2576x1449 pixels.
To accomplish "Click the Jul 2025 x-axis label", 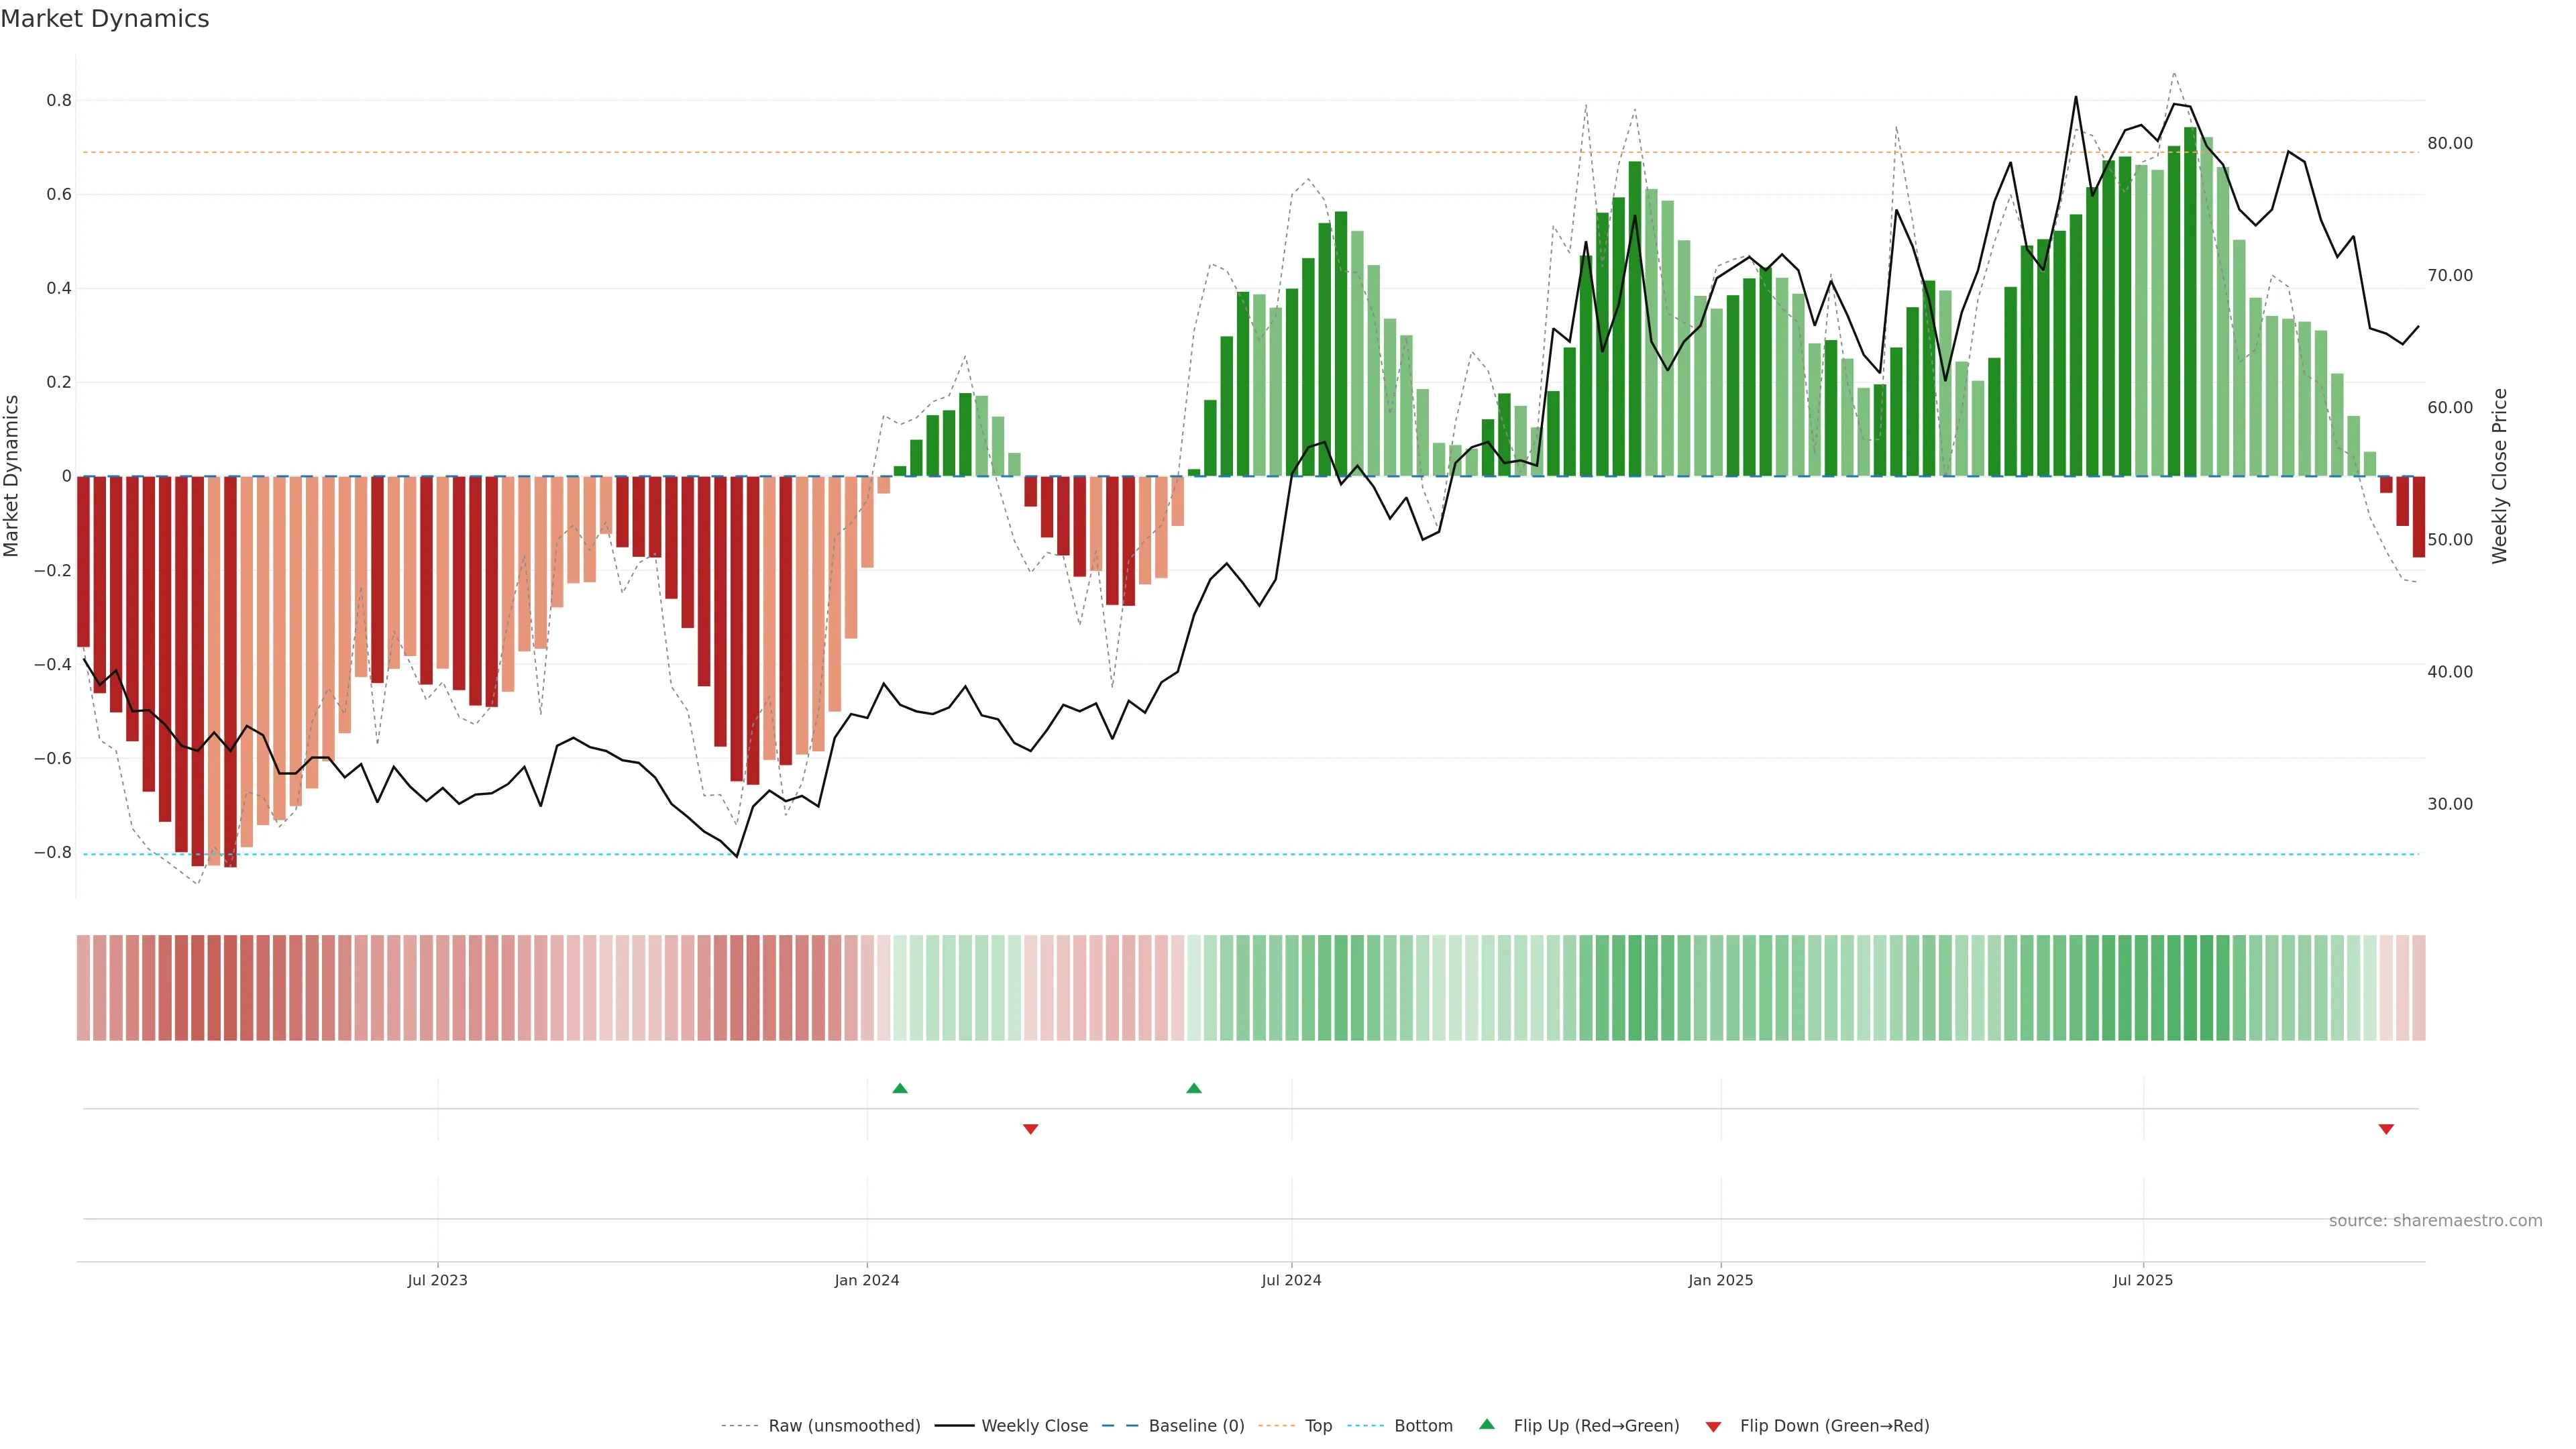I will [x=2143, y=1280].
